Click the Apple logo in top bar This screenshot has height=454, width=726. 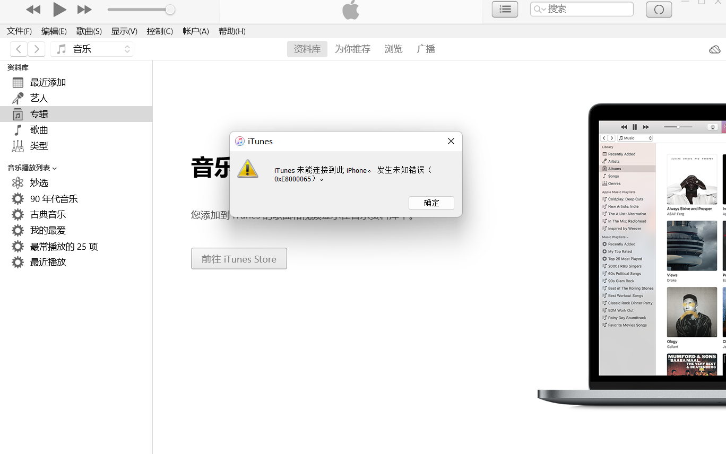coord(351,10)
